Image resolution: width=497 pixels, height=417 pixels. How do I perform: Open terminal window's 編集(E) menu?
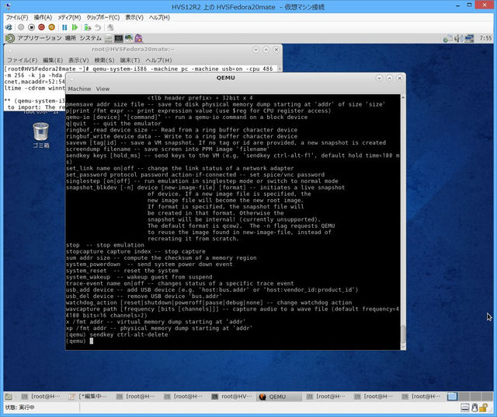[53, 60]
